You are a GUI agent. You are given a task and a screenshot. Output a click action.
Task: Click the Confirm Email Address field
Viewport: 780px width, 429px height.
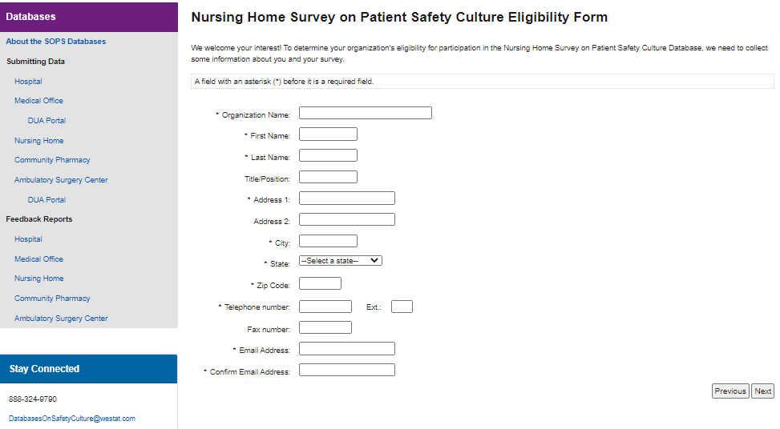346,371
